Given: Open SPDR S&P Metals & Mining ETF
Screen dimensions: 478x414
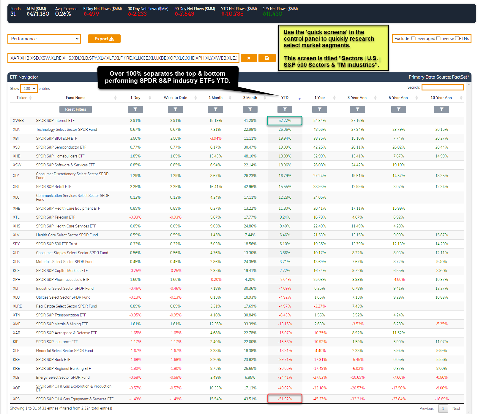Looking at the screenshot, I should [x=62, y=324].
